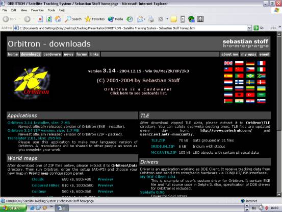Click here to see postcards list
The height and width of the screenshot is (212, 282).
(138, 93)
